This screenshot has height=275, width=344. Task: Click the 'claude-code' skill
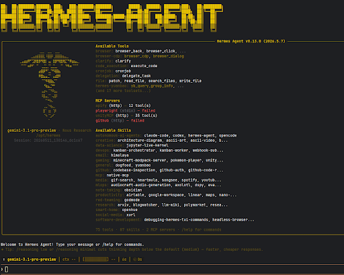[x=156, y=135]
